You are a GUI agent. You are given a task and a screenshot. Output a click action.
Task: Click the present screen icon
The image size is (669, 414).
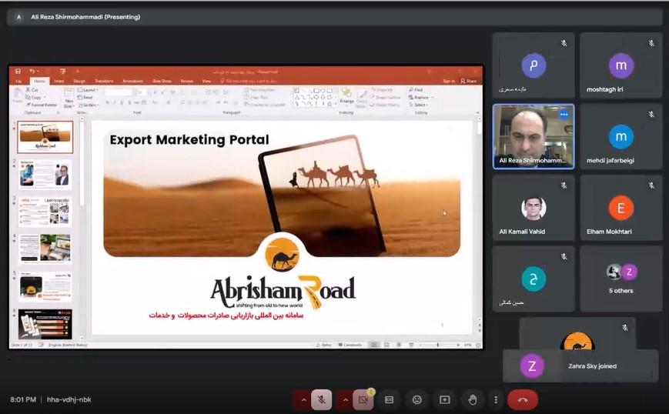pyautogui.click(x=444, y=400)
